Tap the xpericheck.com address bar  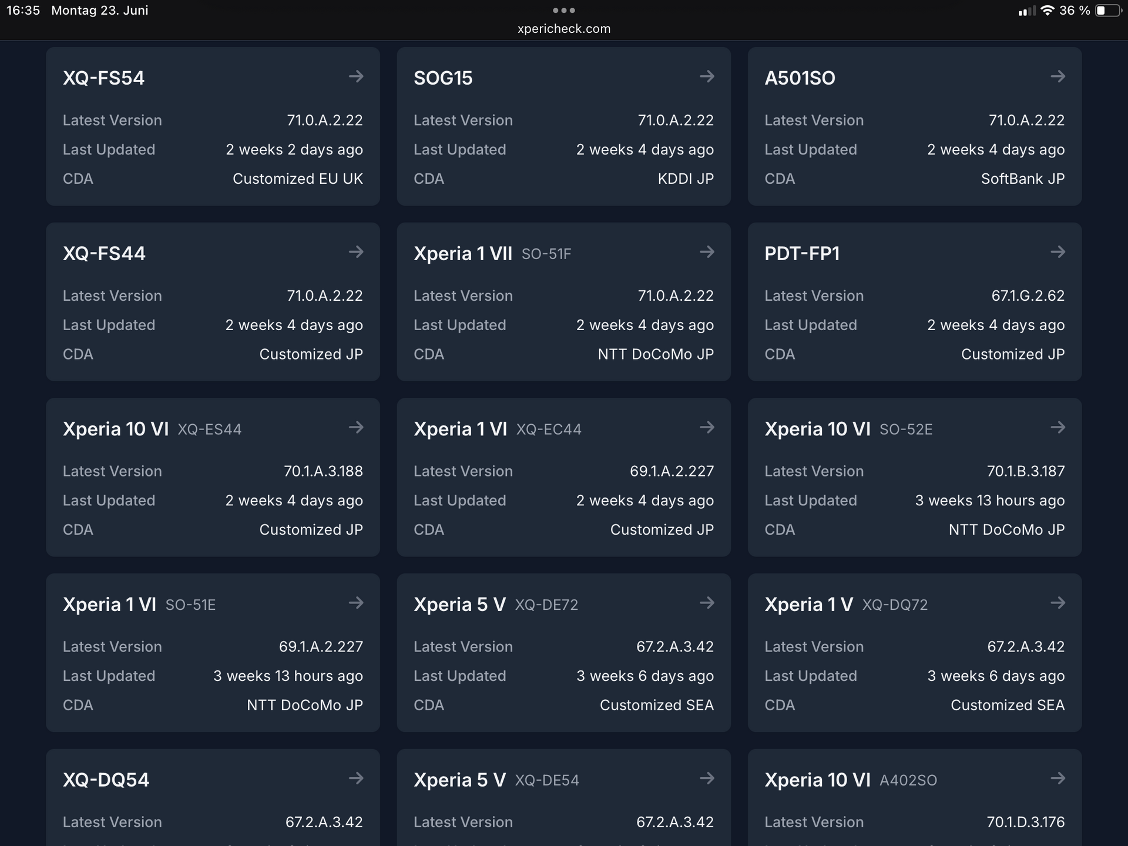point(564,29)
